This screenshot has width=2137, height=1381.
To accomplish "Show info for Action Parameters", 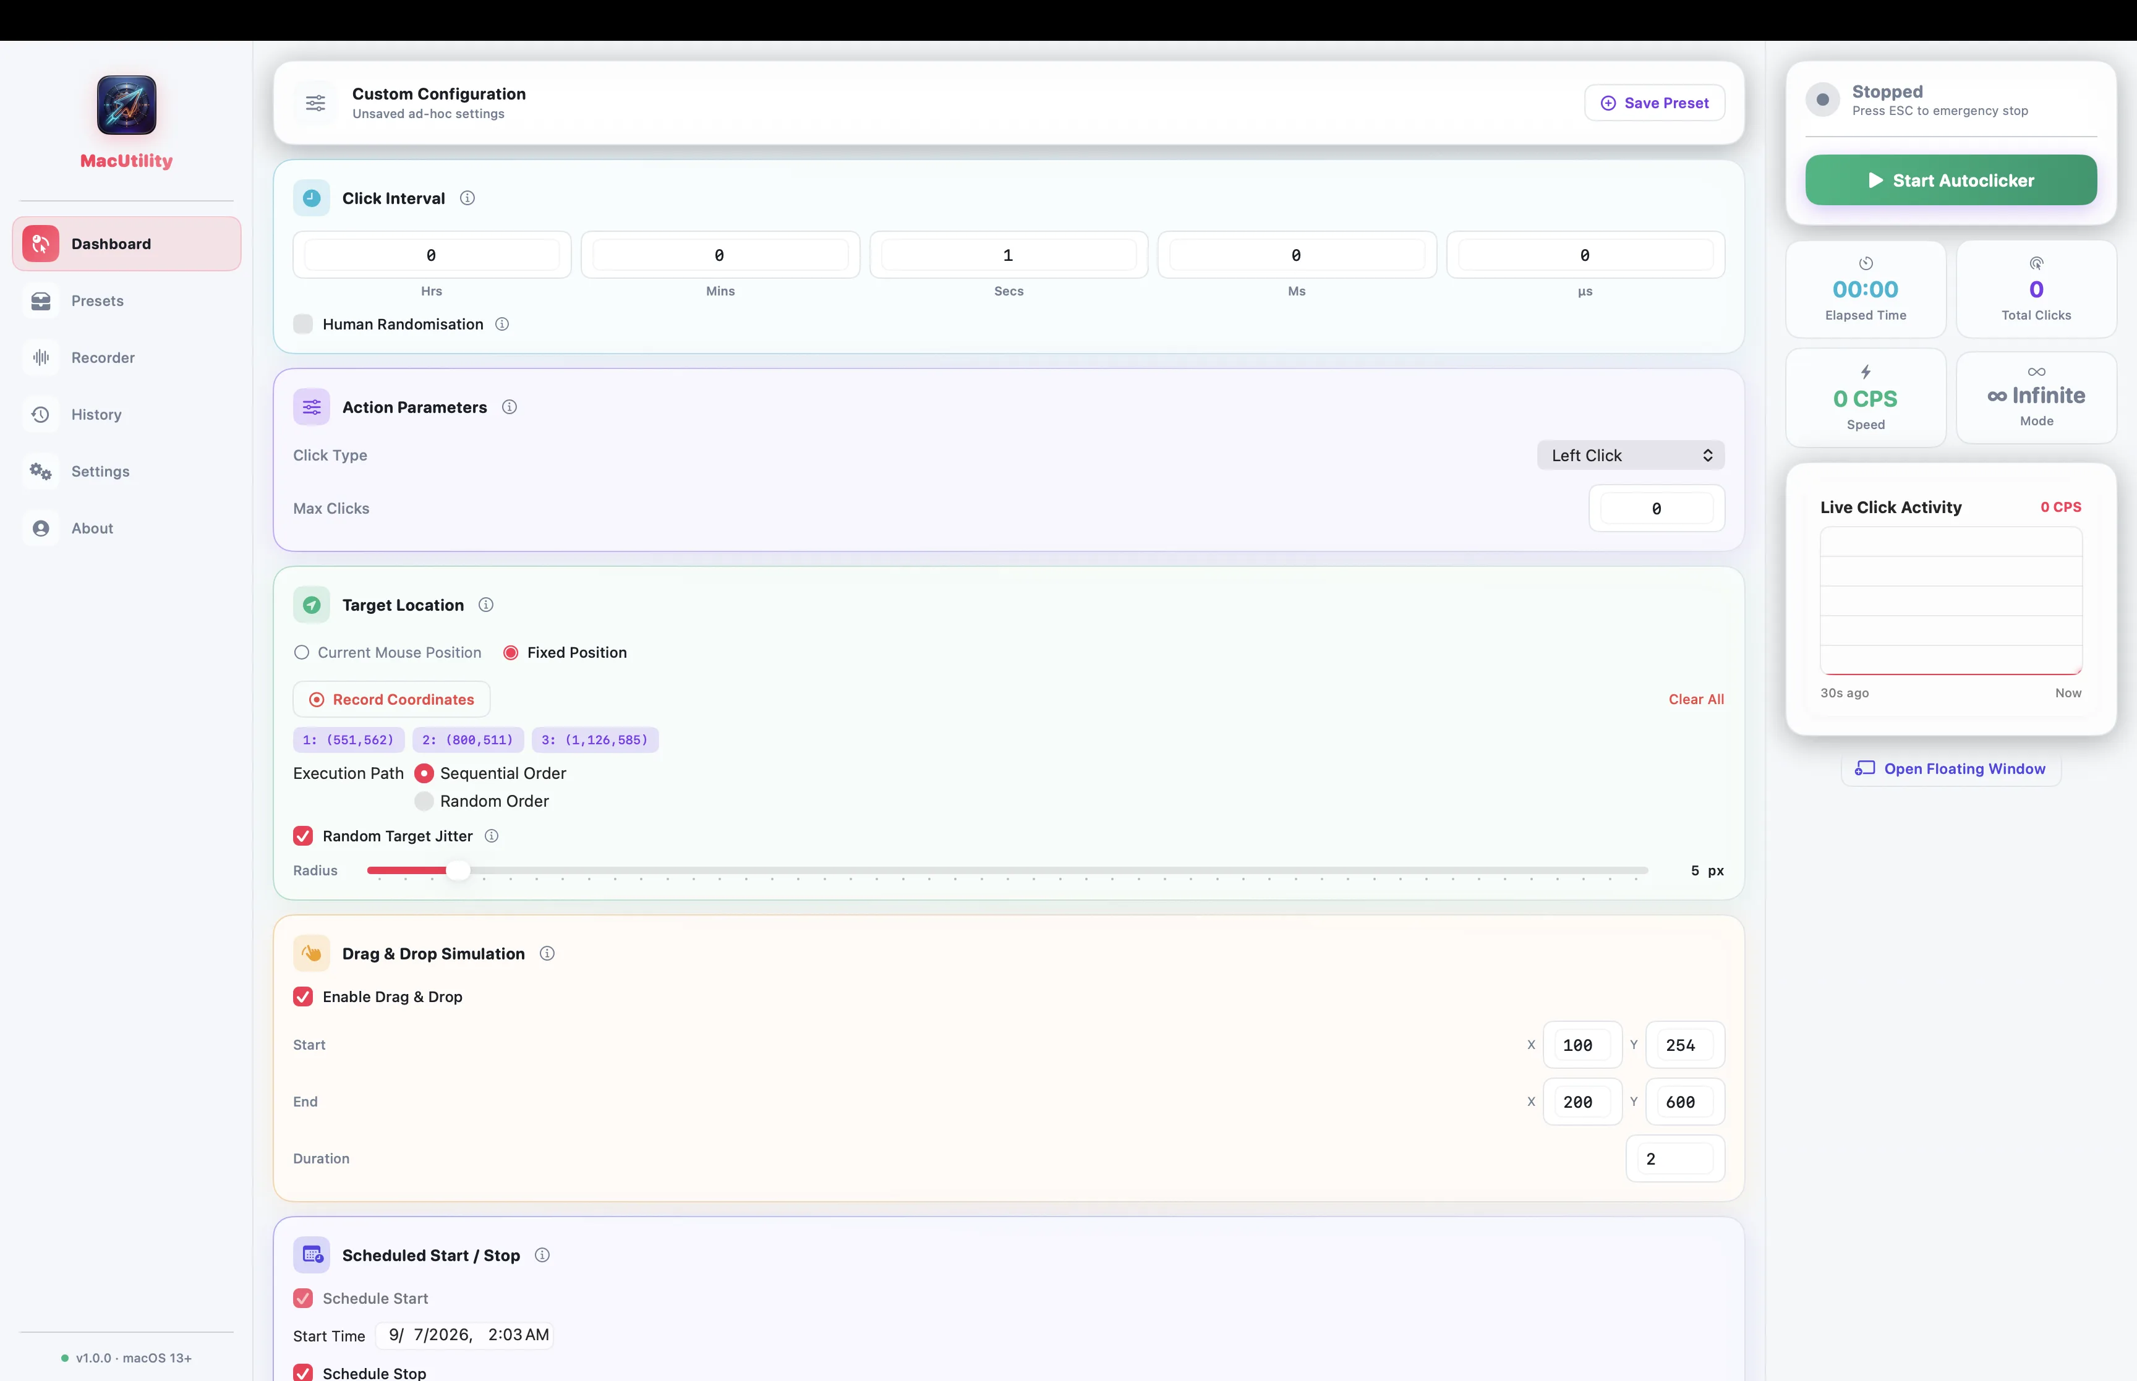I will pyautogui.click(x=510, y=407).
